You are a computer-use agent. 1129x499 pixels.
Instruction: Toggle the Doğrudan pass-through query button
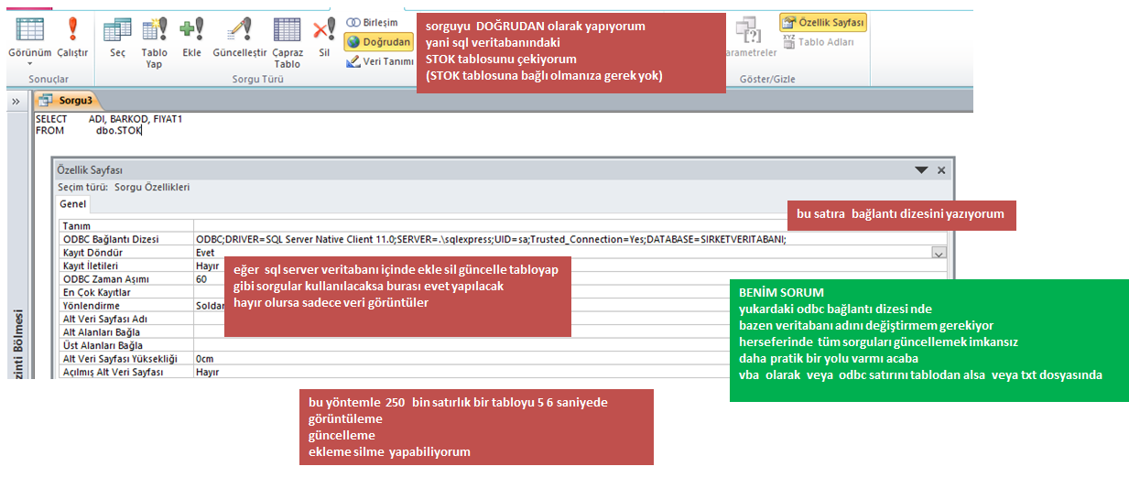click(379, 42)
